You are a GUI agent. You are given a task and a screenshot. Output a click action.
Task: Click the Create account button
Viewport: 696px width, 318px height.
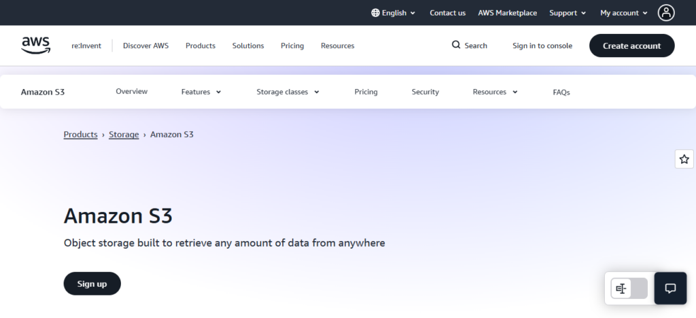[x=631, y=46]
